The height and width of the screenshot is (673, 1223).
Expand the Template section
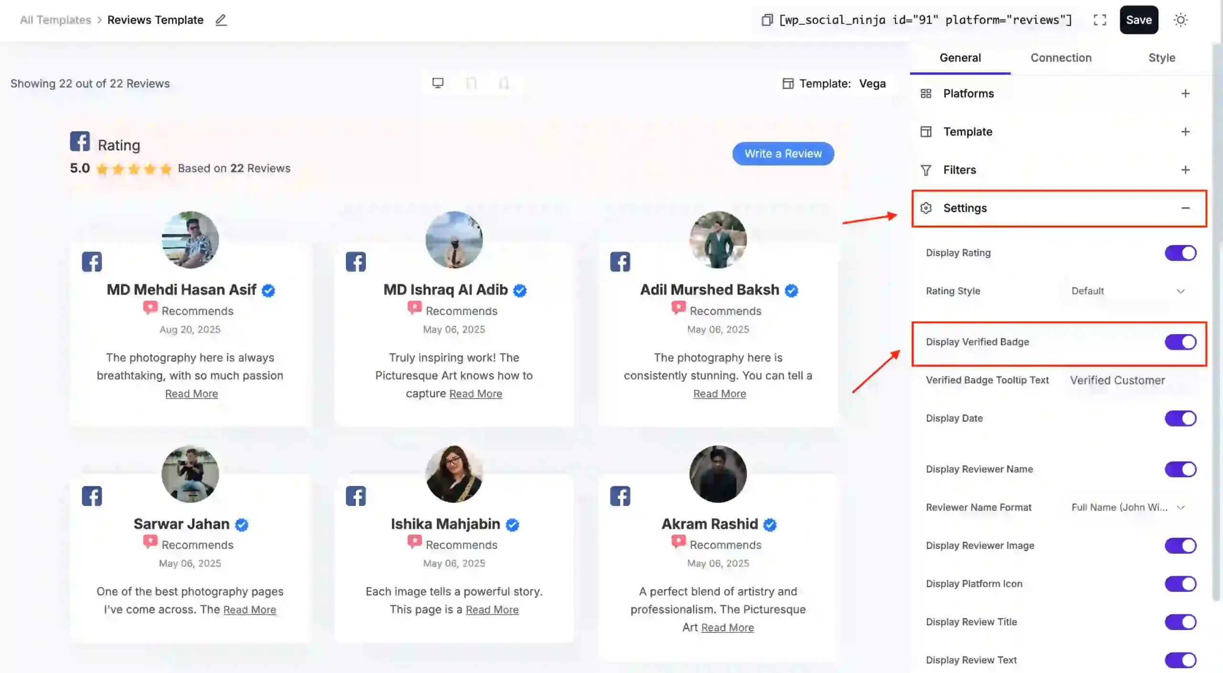tap(1186, 132)
